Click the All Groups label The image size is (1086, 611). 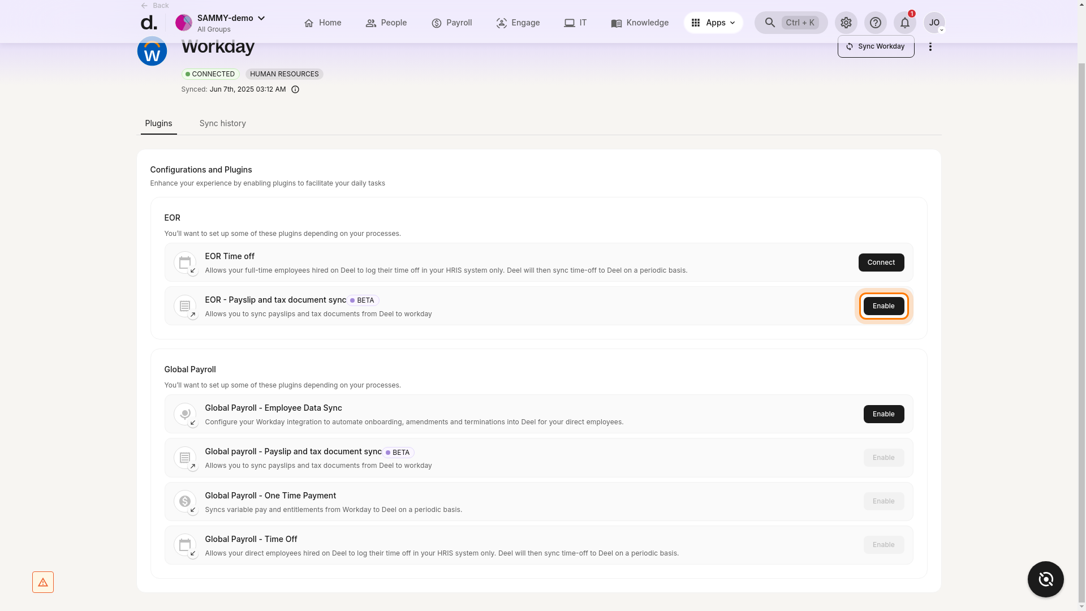click(x=214, y=29)
